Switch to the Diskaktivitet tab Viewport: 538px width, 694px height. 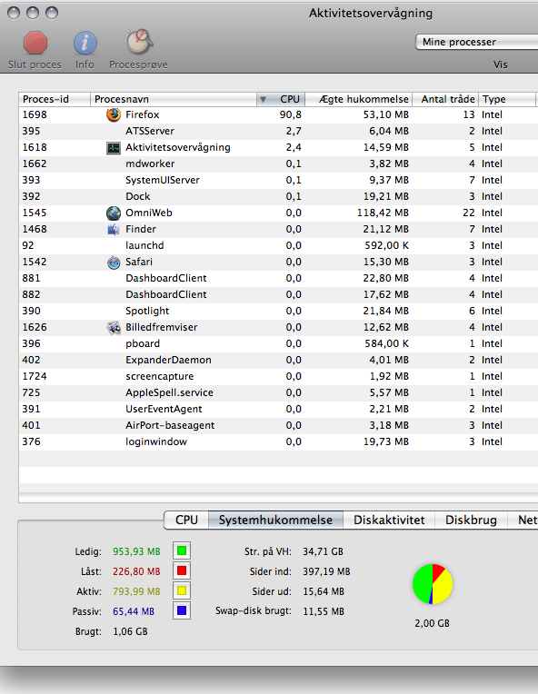pyautogui.click(x=389, y=520)
